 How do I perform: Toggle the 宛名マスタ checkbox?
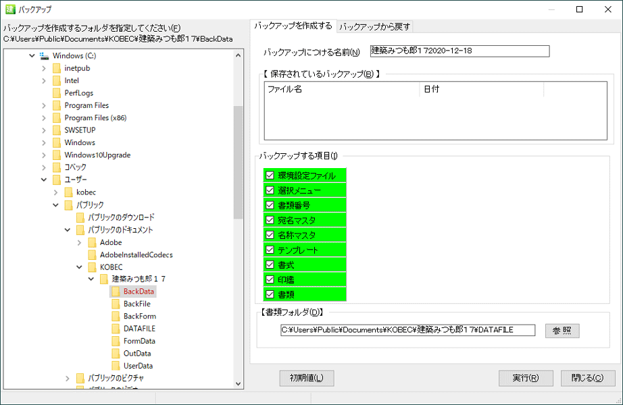coord(270,220)
